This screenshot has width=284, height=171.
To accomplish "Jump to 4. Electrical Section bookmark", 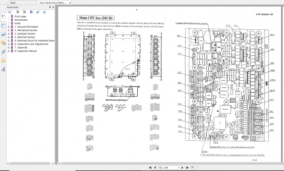I will (25, 37).
